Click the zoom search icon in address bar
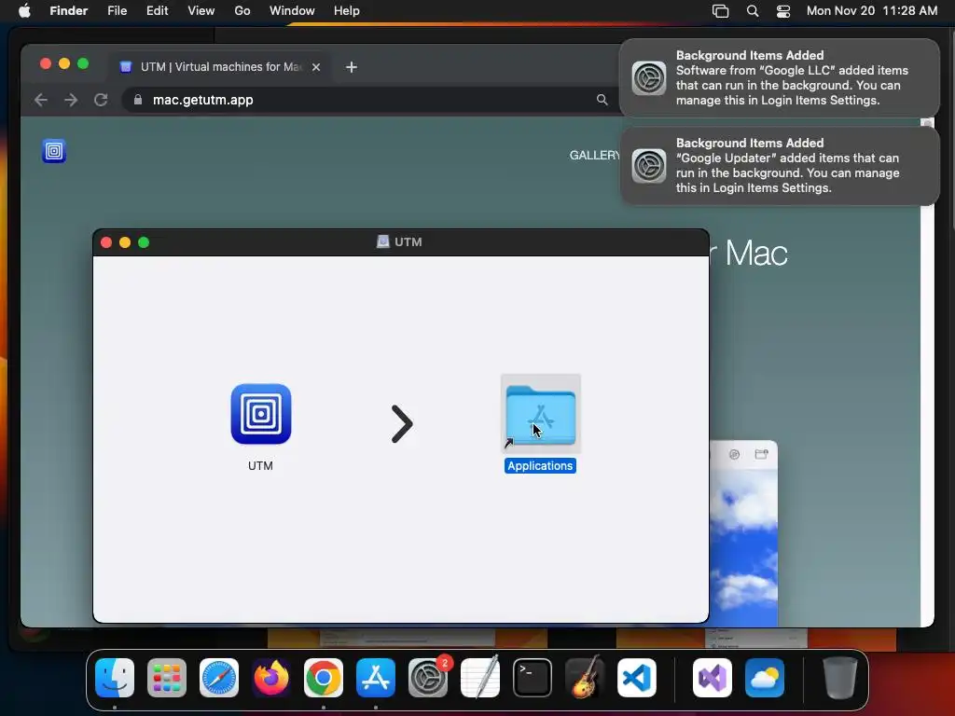This screenshot has height=716, width=955. tap(602, 100)
